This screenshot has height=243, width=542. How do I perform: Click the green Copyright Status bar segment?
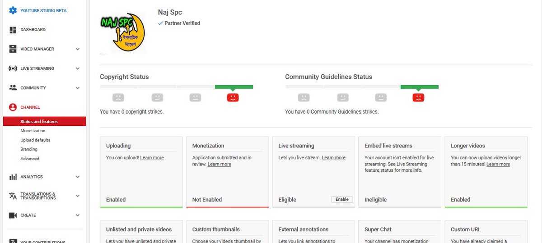pos(234,87)
